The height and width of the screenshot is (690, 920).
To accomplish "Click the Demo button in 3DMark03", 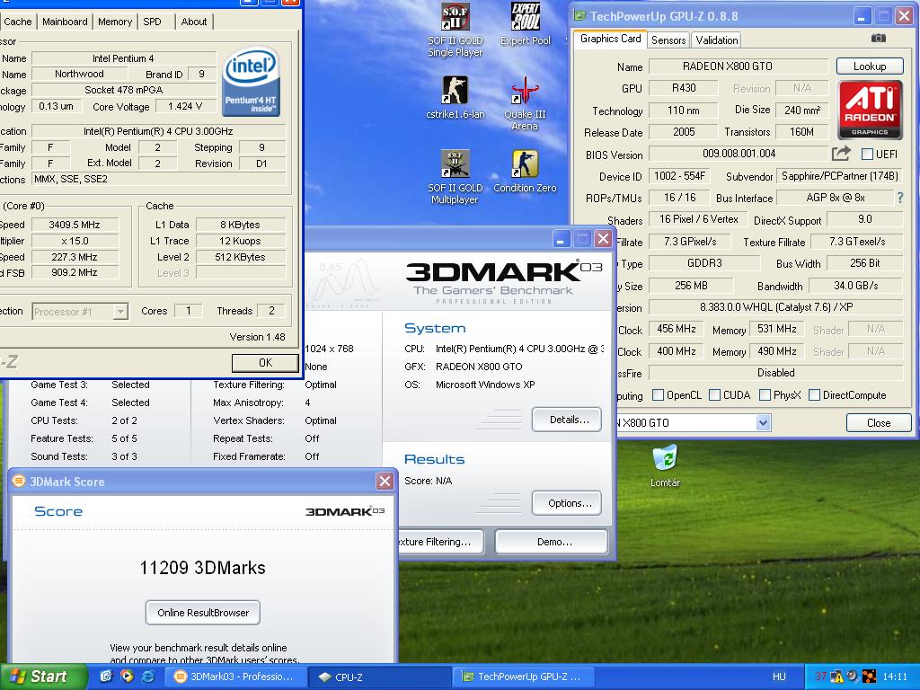I will [x=552, y=542].
